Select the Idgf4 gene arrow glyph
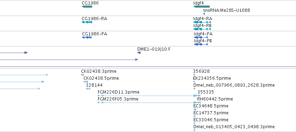This screenshot has height=132, width=296. [x=201, y=7]
